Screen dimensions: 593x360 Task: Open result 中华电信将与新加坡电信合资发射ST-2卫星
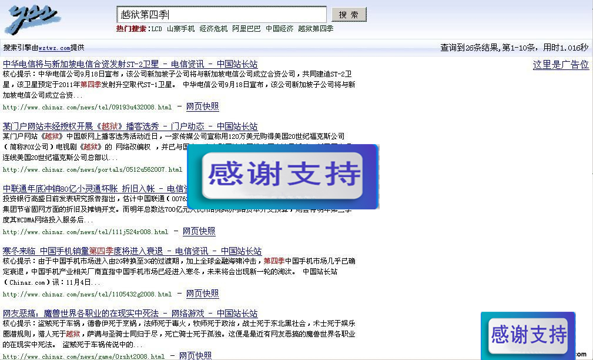point(130,64)
